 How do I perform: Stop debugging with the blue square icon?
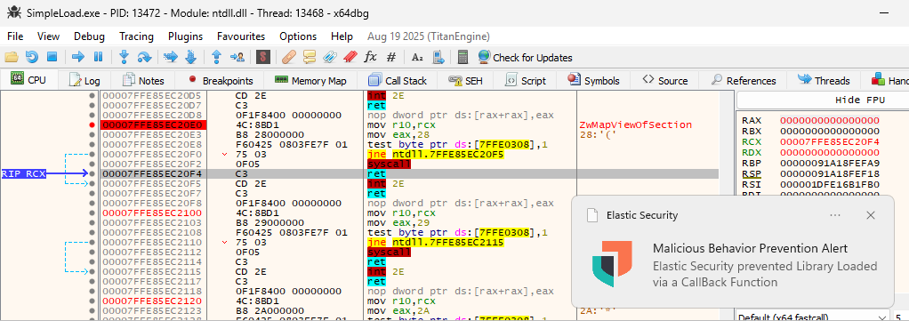click(52, 58)
